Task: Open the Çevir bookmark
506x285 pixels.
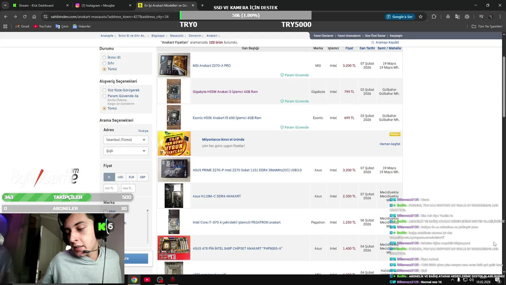Action: pos(62,26)
